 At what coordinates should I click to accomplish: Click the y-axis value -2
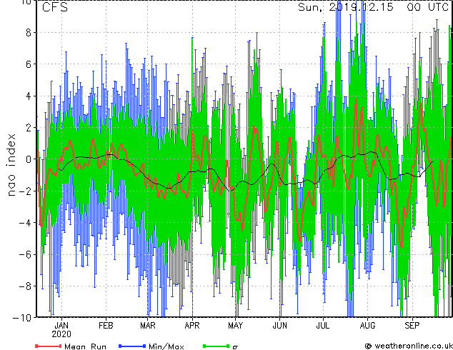pos(25,191)
